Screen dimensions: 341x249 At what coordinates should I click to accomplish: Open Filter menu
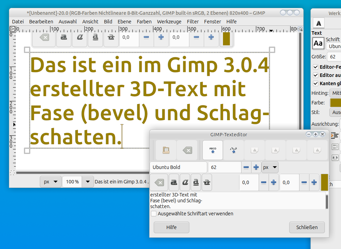pos(193,22)
